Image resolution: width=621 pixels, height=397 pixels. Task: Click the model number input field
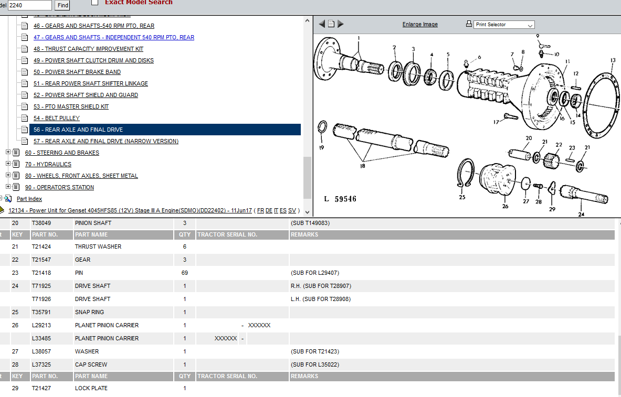30,5
